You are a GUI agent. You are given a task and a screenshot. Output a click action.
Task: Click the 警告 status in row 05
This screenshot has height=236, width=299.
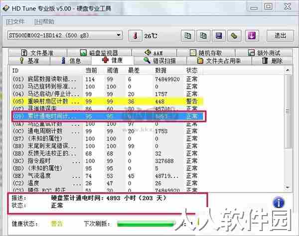click(x=192, y=102)
